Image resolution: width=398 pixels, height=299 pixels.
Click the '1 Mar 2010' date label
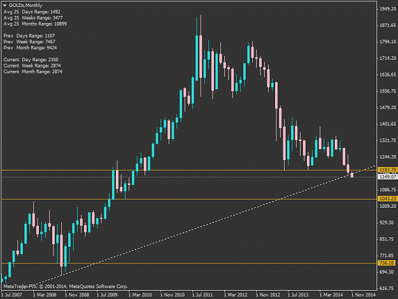pos(140,295)
